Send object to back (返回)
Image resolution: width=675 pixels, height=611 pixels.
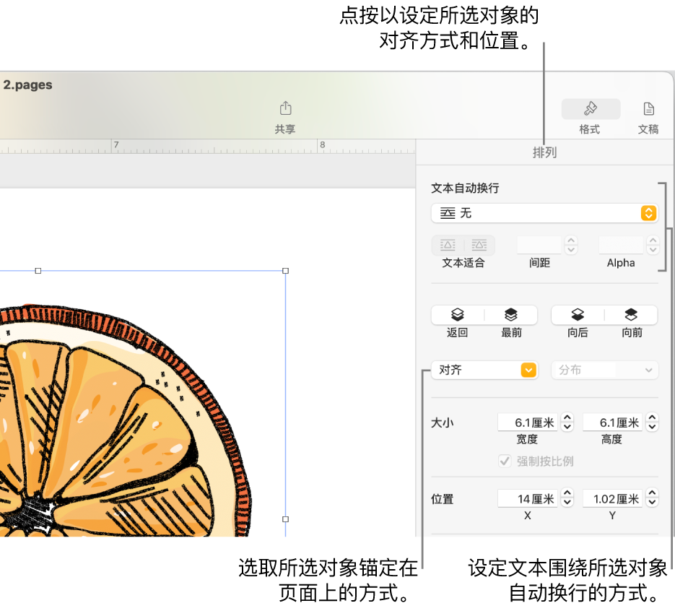[x=458, y=315]
